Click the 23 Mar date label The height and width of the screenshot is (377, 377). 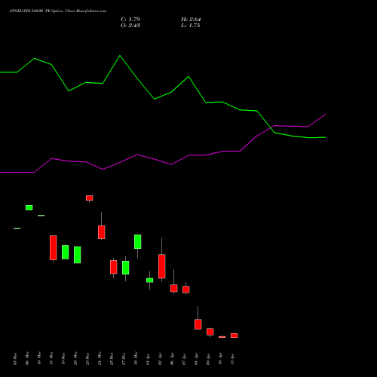pos(87,359)
